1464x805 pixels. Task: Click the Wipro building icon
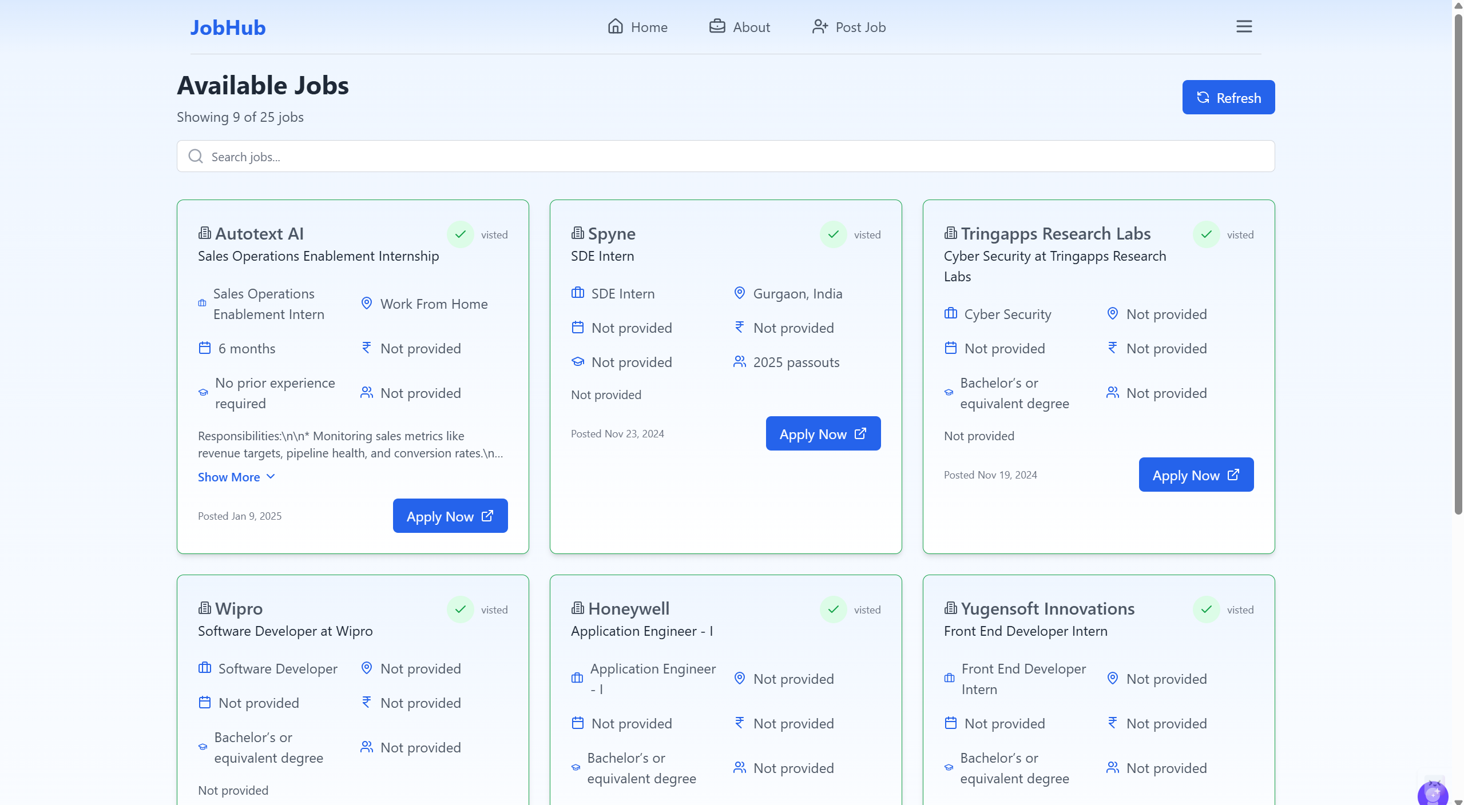(x=204, y=608)
